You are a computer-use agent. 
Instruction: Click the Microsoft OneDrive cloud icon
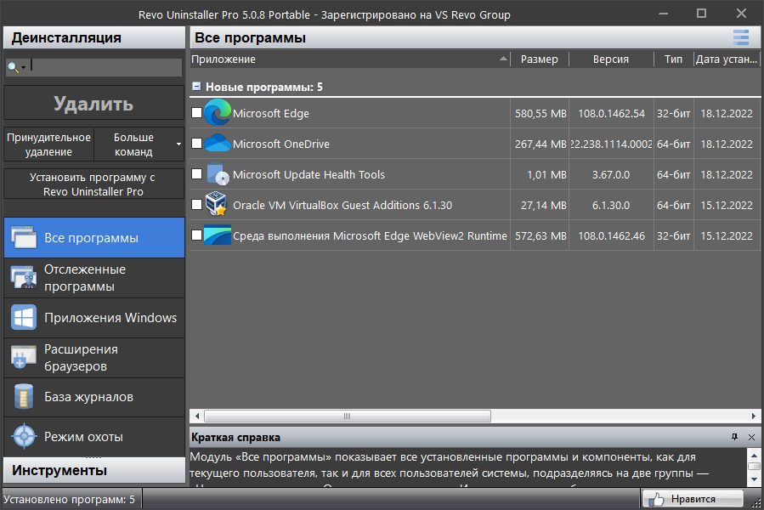[218, 144]
